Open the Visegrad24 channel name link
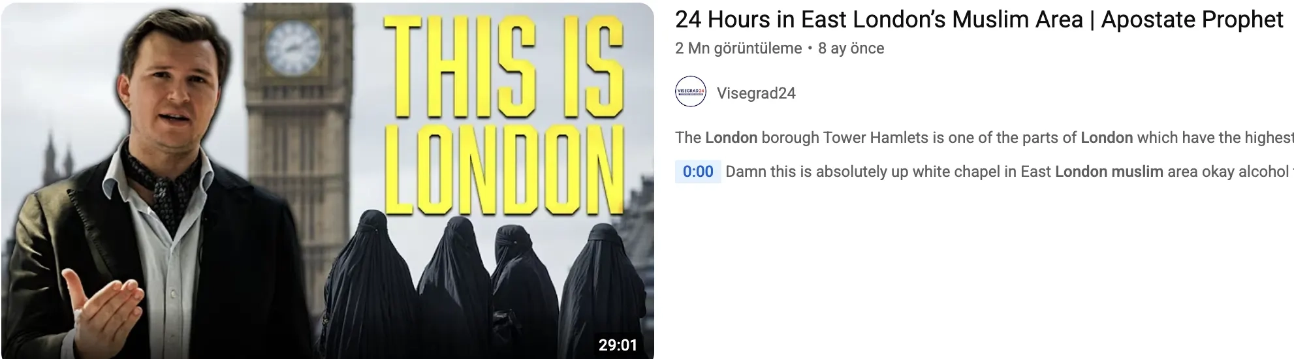Screen dimensions: 1294x359 756,93
